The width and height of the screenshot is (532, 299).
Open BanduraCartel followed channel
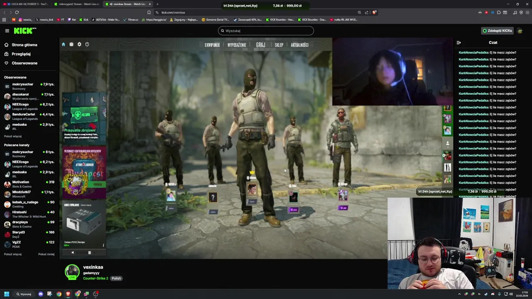click(x=29, y=116)
